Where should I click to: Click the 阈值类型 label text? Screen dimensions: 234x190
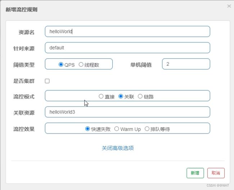(24, 65)
